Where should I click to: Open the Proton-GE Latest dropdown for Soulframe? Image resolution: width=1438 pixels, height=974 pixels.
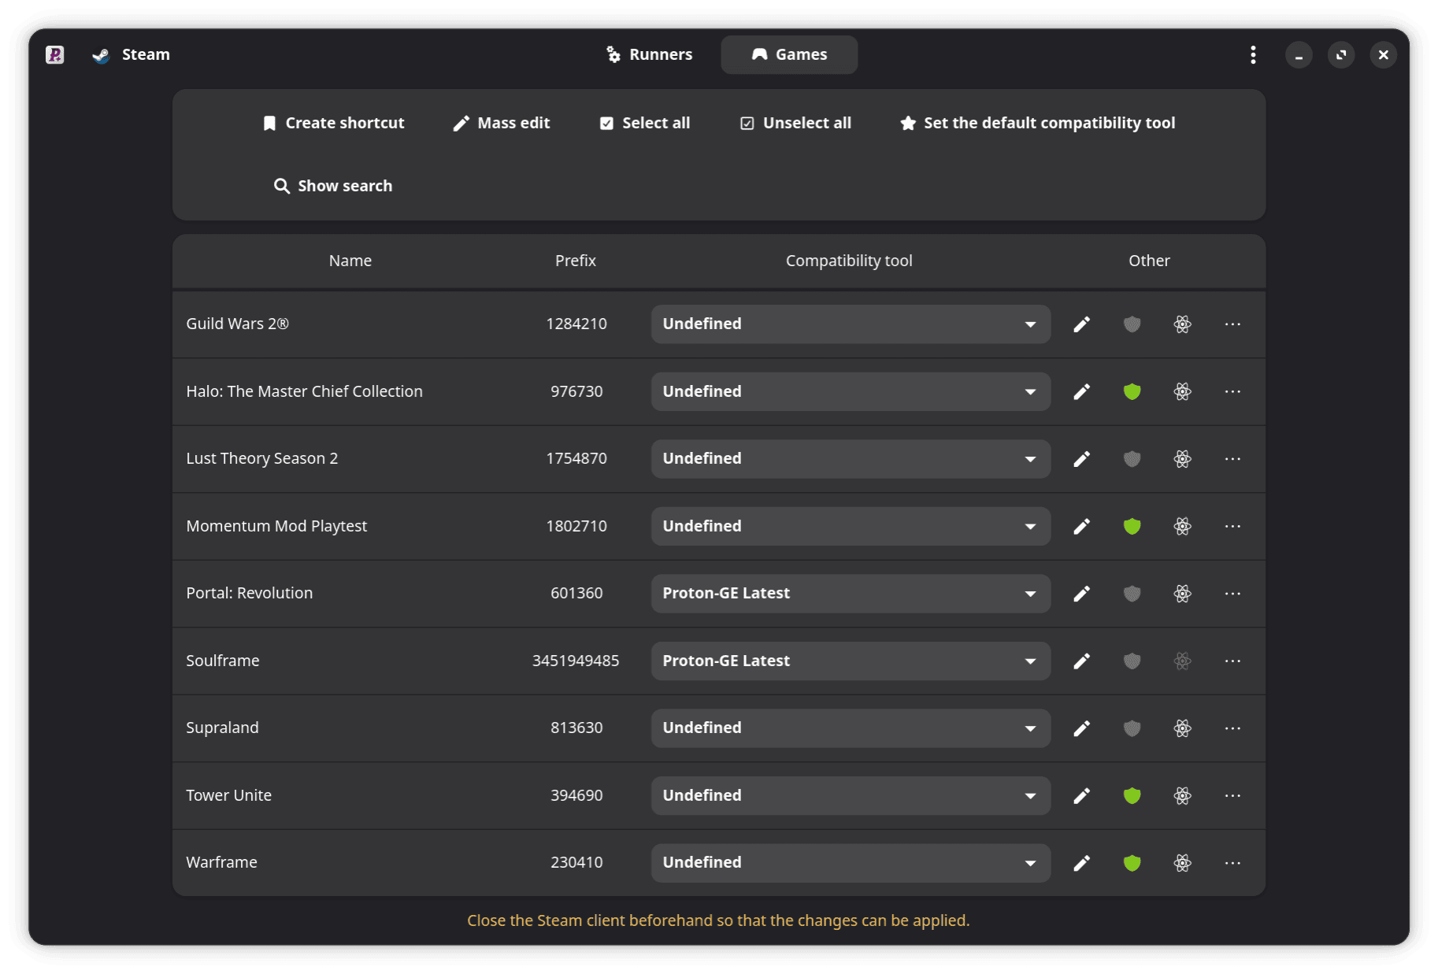click(851, 661)
